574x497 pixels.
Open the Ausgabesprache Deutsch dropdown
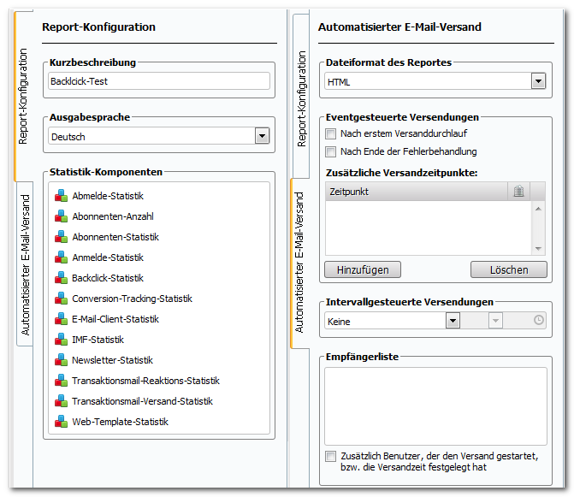(262, 136)
